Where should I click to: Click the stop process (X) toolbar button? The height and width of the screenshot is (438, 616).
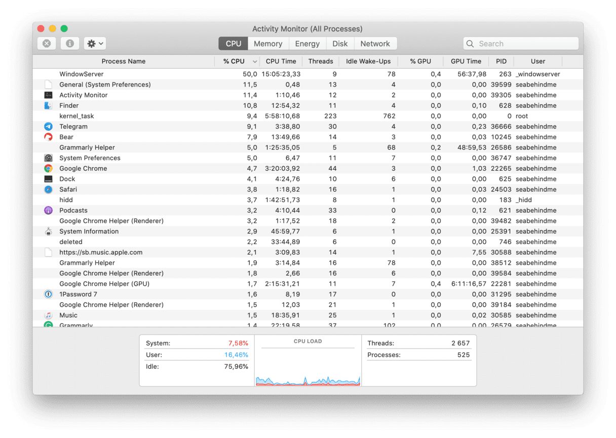click(x=47, y=44)
